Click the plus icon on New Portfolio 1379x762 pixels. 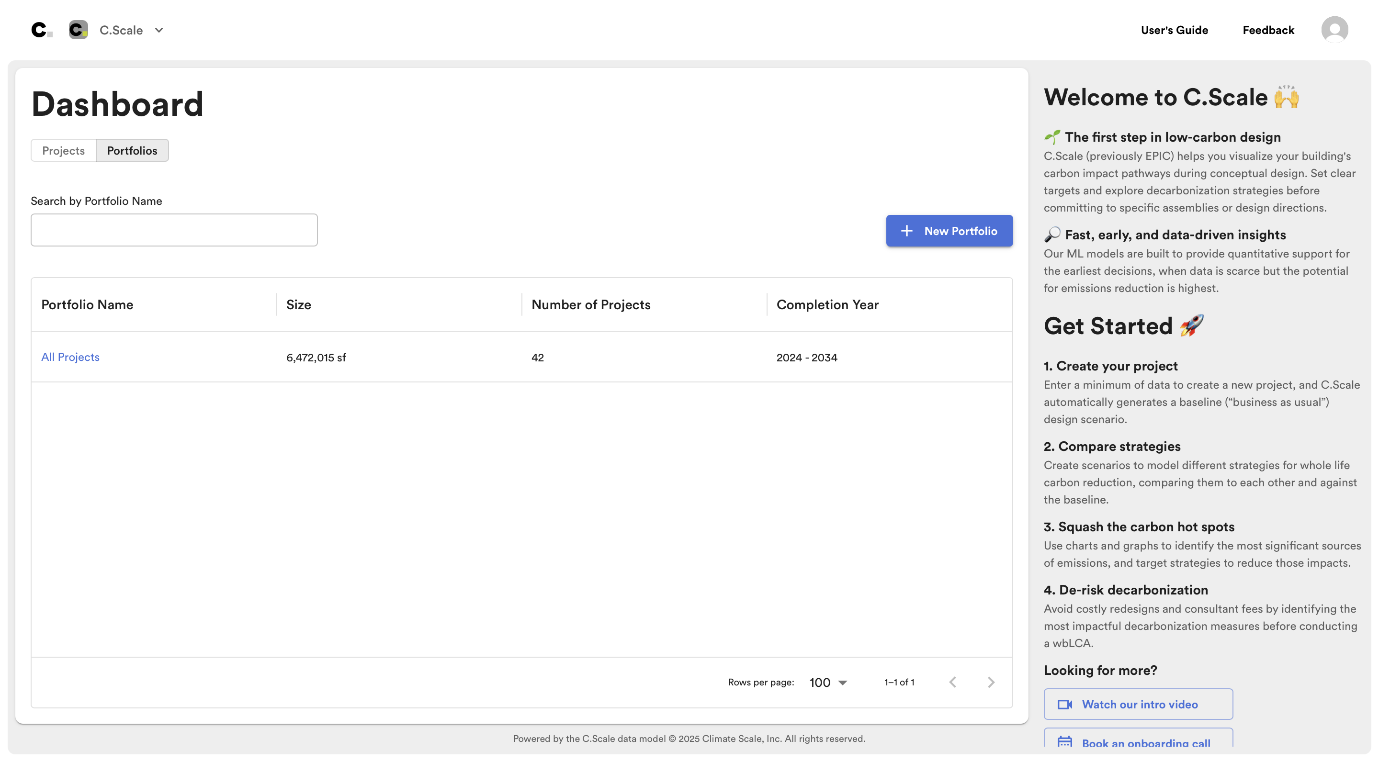click(906, 231)
